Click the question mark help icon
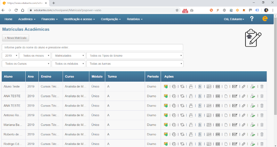The height and width of the screenshot is (147, 277). point(252,19)
